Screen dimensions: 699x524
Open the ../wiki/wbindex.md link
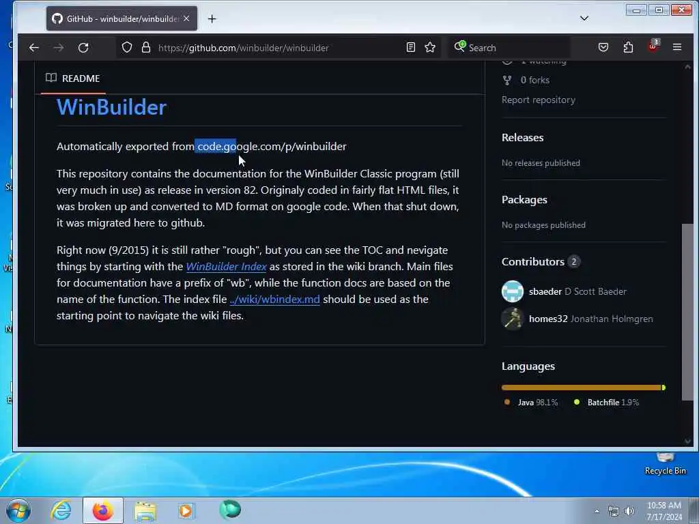(274, 299)
